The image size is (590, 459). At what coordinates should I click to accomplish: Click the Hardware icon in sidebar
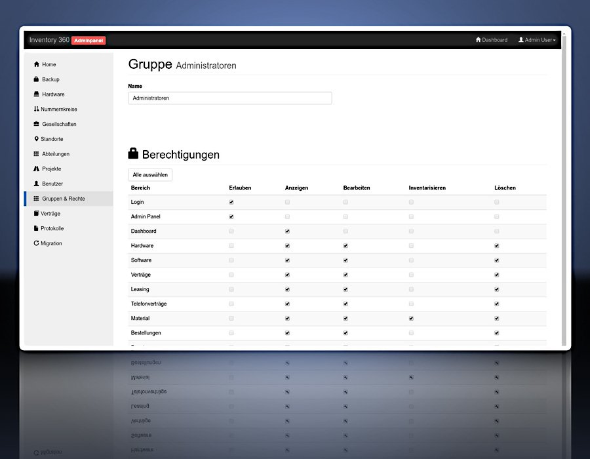(x=37, y=94)
